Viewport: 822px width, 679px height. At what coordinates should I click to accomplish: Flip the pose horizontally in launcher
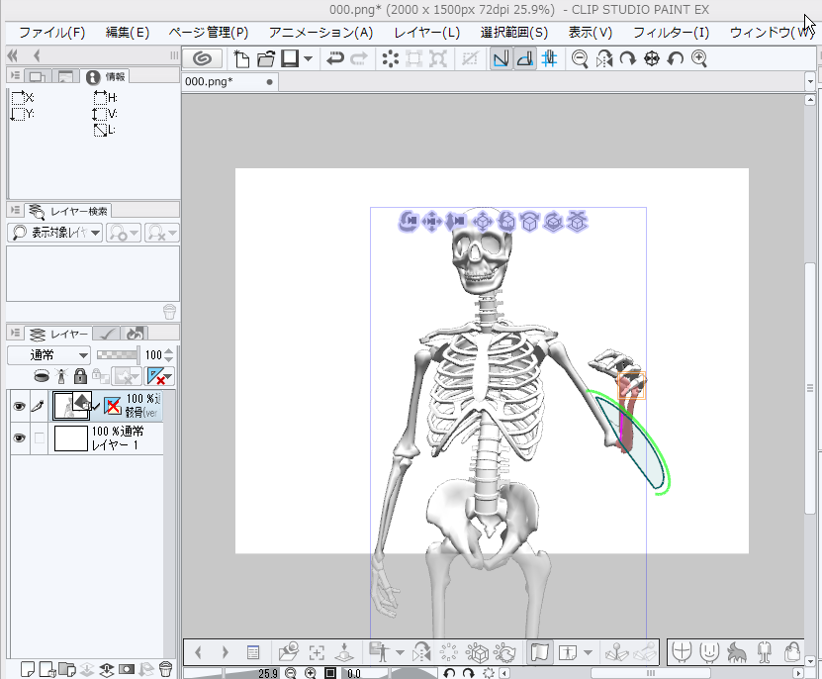(x=421, y=652)
